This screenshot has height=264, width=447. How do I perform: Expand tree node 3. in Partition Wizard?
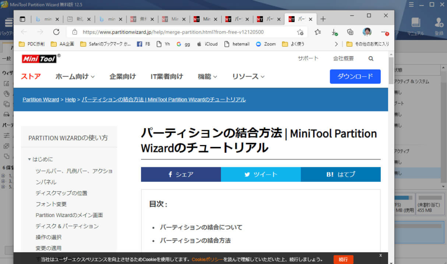3,181
